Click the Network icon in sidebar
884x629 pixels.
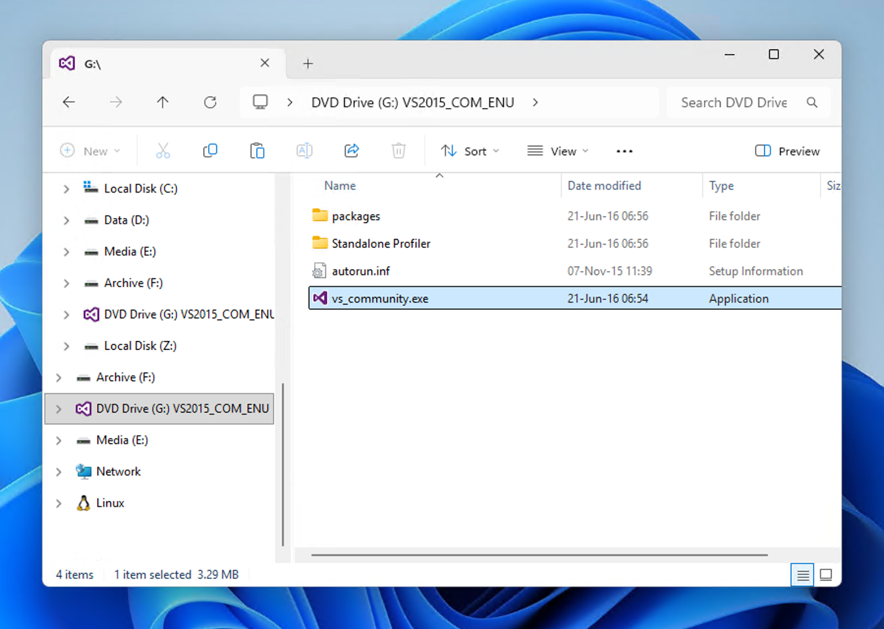click(83, 471)
